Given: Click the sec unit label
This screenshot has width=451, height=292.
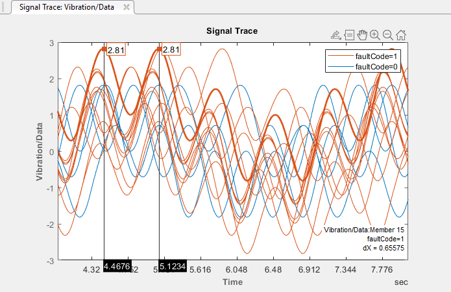Looking at the screenshot, I should (x=401, y=282).
